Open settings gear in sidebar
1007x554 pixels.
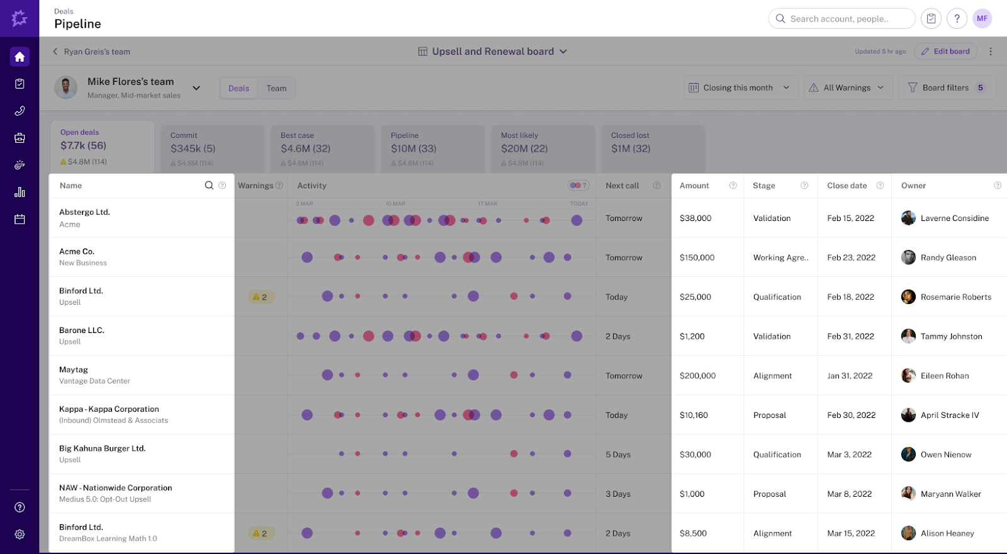pos(20,534)
